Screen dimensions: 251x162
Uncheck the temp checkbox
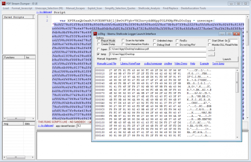[99, 53]
